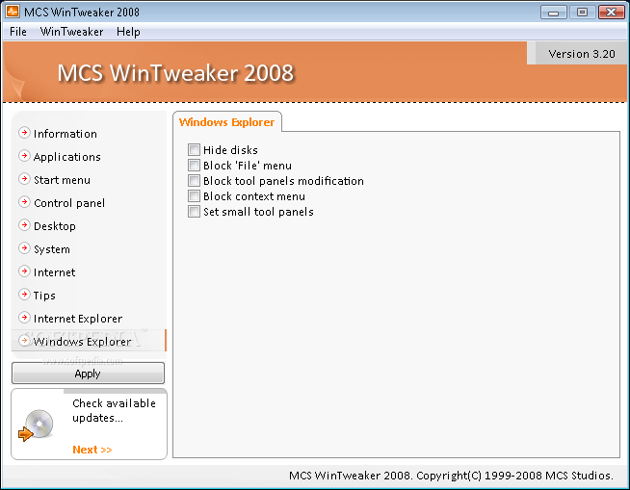Select the Internet section label
630x490 pixels.
click(54, 272)
